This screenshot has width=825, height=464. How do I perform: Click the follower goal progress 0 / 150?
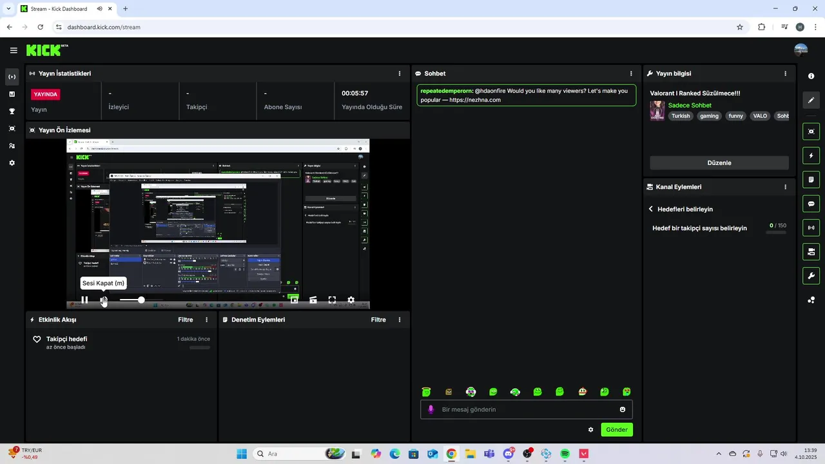point(778,226)
